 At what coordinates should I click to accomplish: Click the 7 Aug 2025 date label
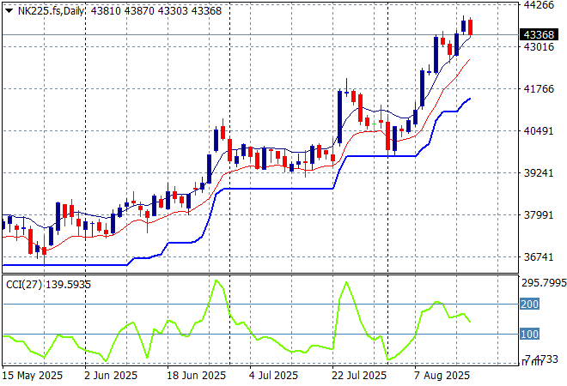pyautogui.click(x=442, y=376)
